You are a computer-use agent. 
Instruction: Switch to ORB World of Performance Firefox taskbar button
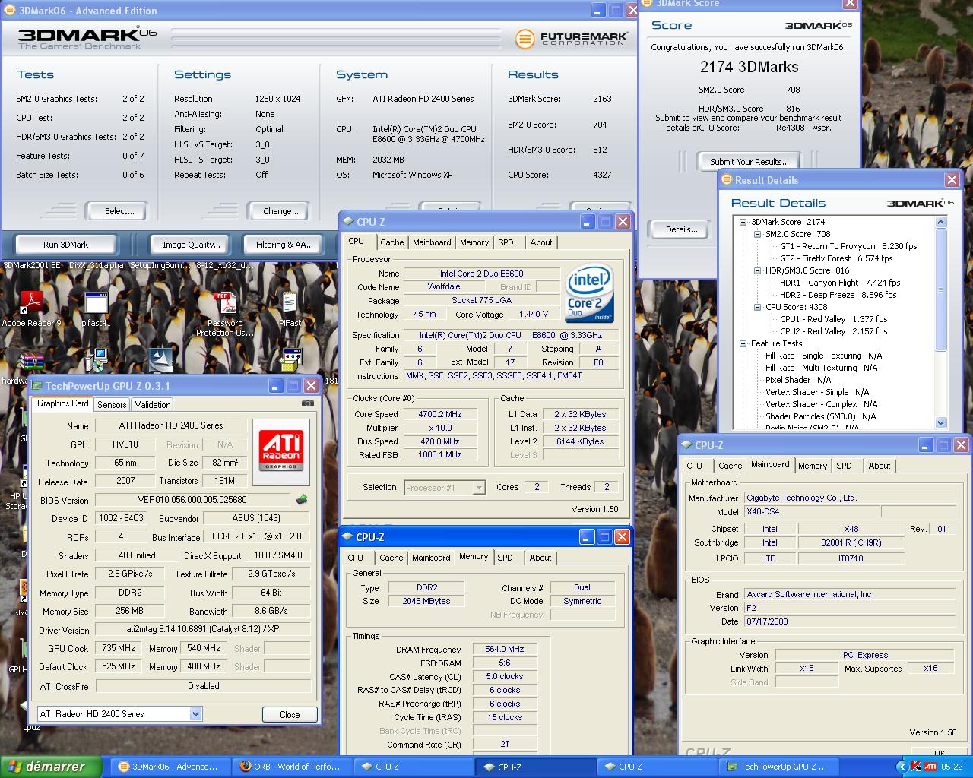(x=290, y=767)
